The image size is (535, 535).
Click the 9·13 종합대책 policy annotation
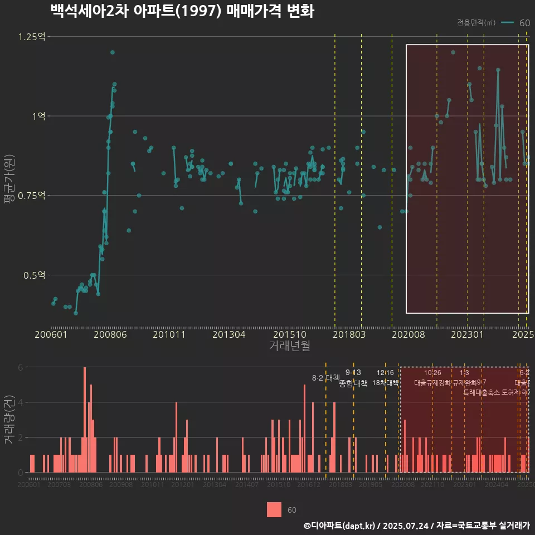(x=353, y=378)
